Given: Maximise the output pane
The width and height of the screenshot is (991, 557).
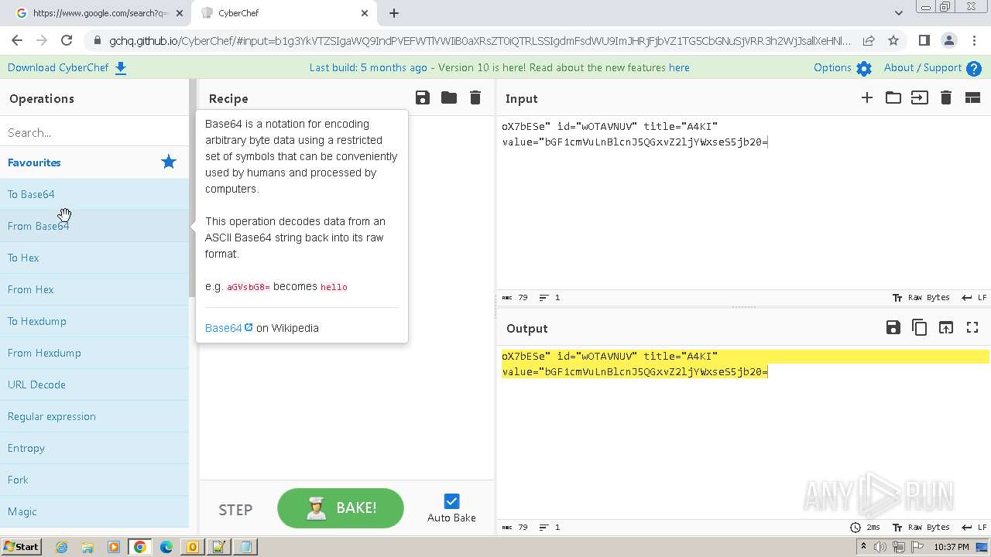Looking at the screenshot, I should pyautogui.click(x=972, y=327).
